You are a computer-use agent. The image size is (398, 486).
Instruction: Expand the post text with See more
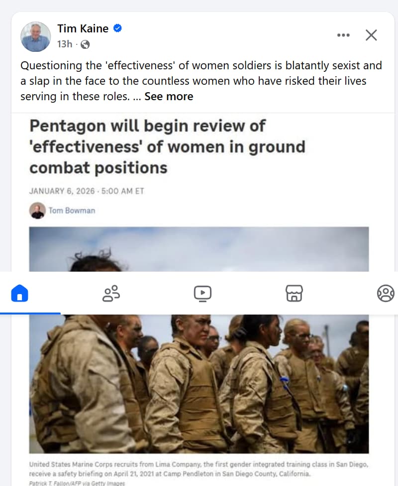pyautogui.click(x=169, y=96)
